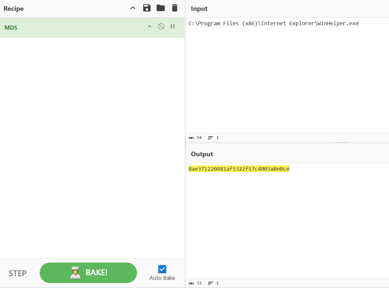Click the Input pane heading
This screenshot has height=288, width=389.
(x=199, y=9)
